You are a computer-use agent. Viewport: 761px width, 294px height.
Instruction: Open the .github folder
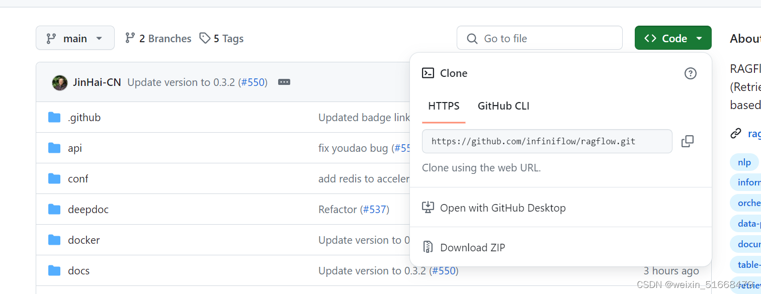pos(84,118)
